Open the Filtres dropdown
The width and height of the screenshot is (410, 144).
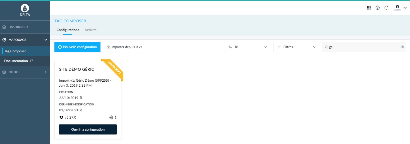pos(296,47)
